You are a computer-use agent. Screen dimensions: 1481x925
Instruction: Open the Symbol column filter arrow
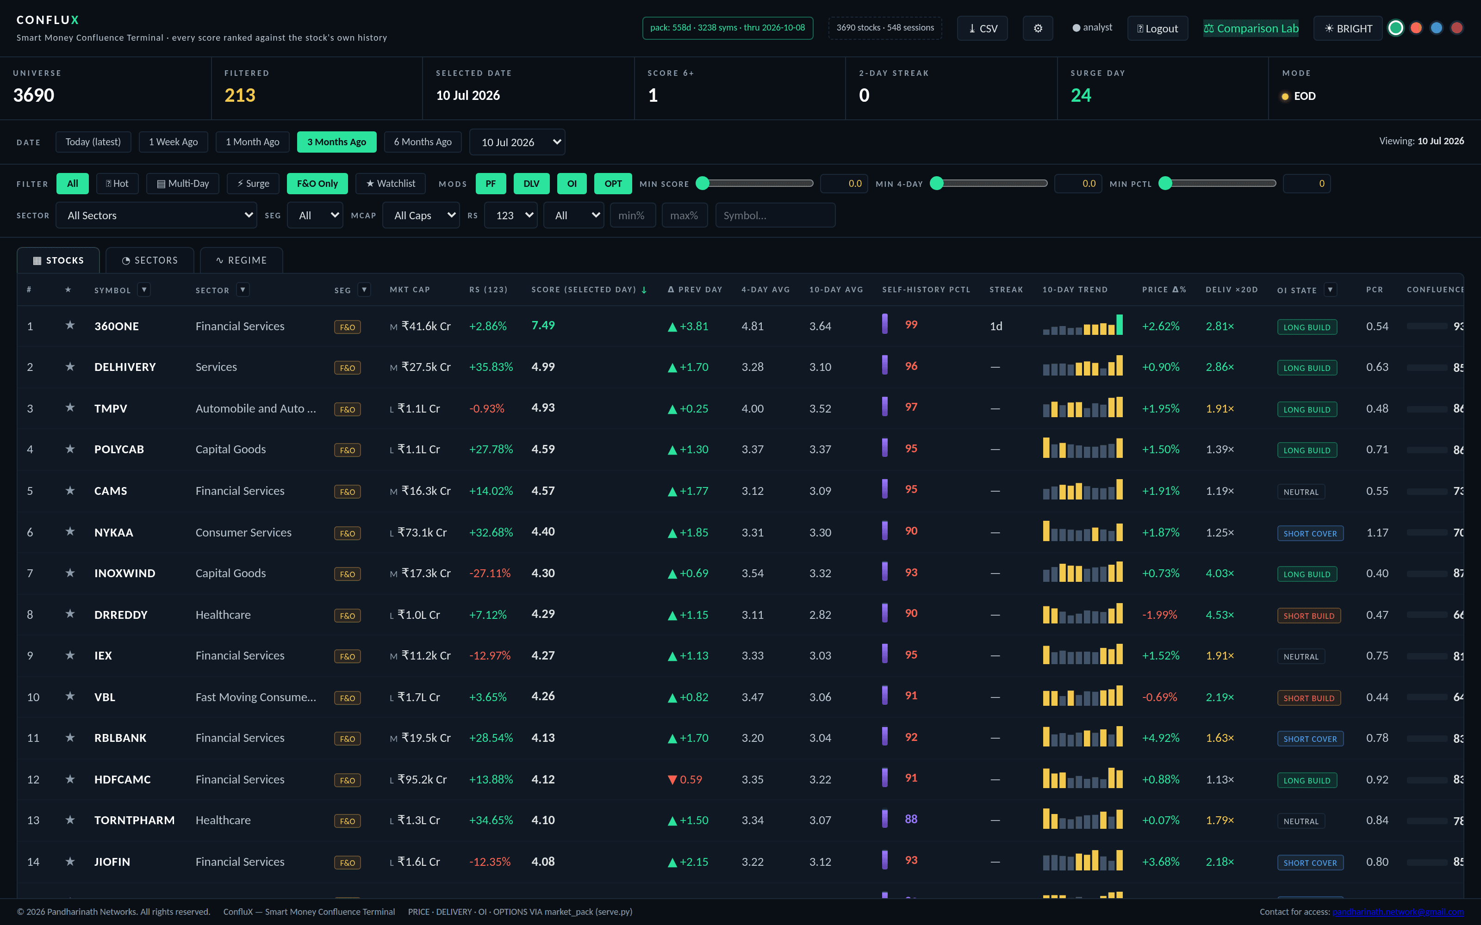coord(144,290)
